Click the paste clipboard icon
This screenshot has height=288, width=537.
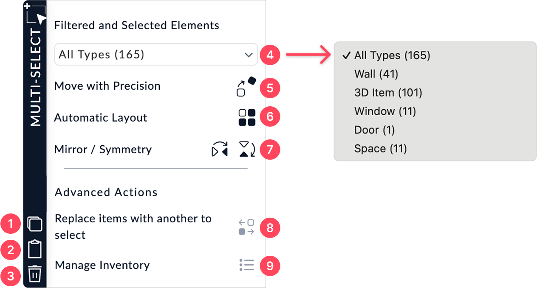coord(35,249)
